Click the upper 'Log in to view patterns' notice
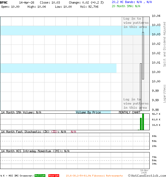Viewport: 166px width, 177px height. (136, 23)
